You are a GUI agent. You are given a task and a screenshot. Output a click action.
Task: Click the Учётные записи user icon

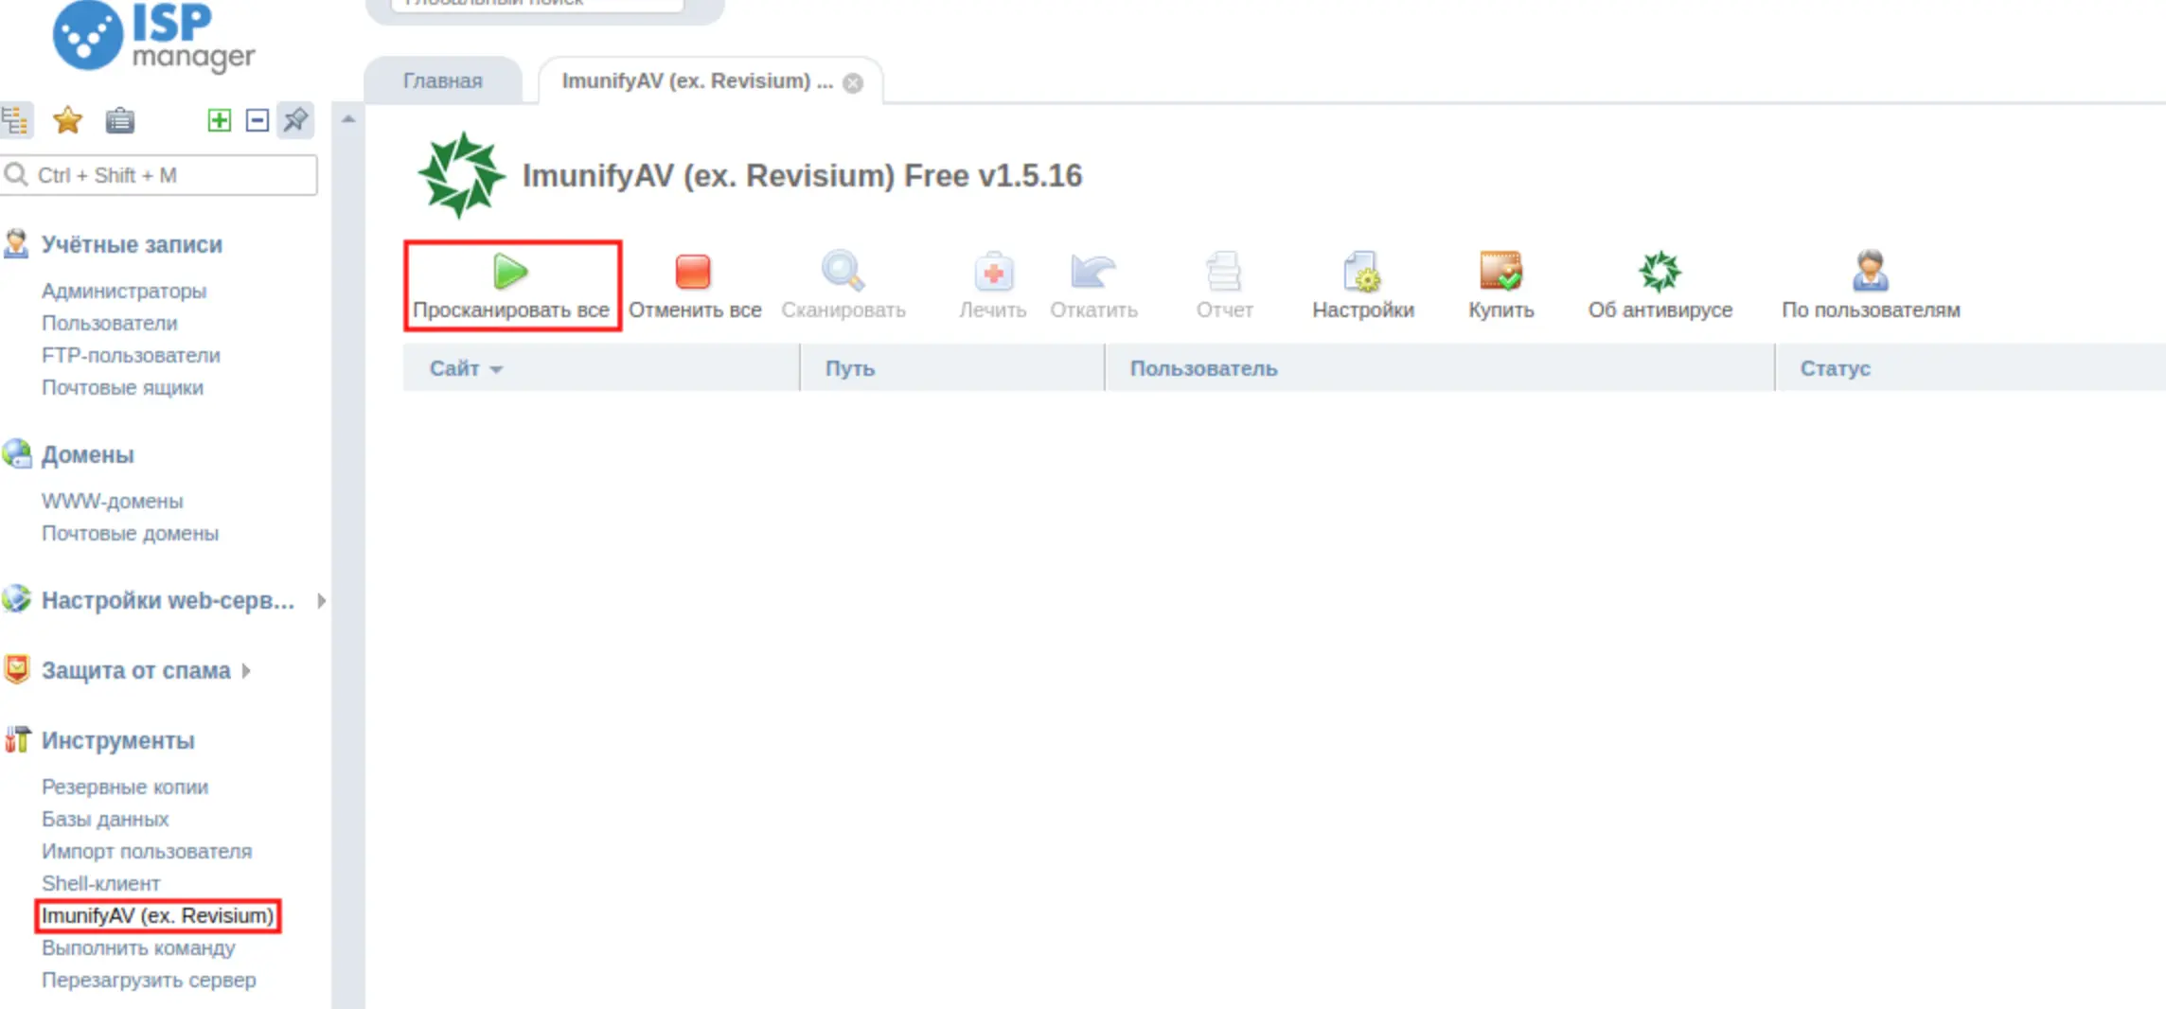(x=16, y=243)
